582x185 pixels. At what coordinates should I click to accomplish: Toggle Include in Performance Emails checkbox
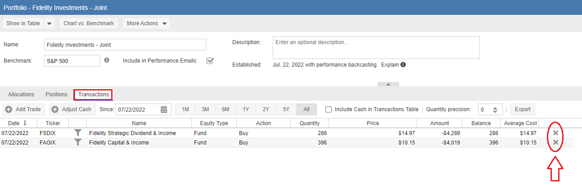pos(210,61)
